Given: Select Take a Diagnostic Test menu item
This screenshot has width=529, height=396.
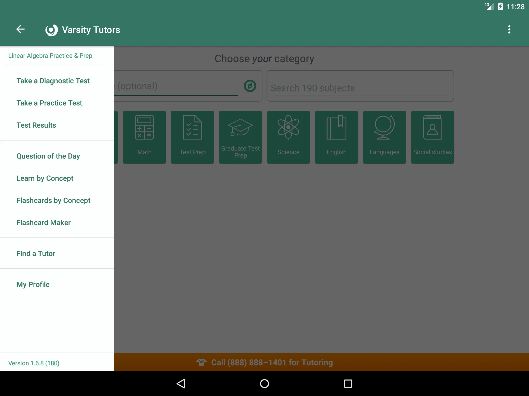Looking at the screenshot, I should (53, 81).
